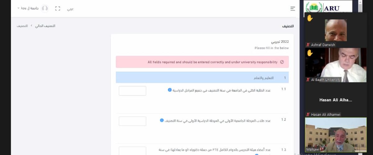
Task: Switch language using عربي option
Action: tap(71, 9)
